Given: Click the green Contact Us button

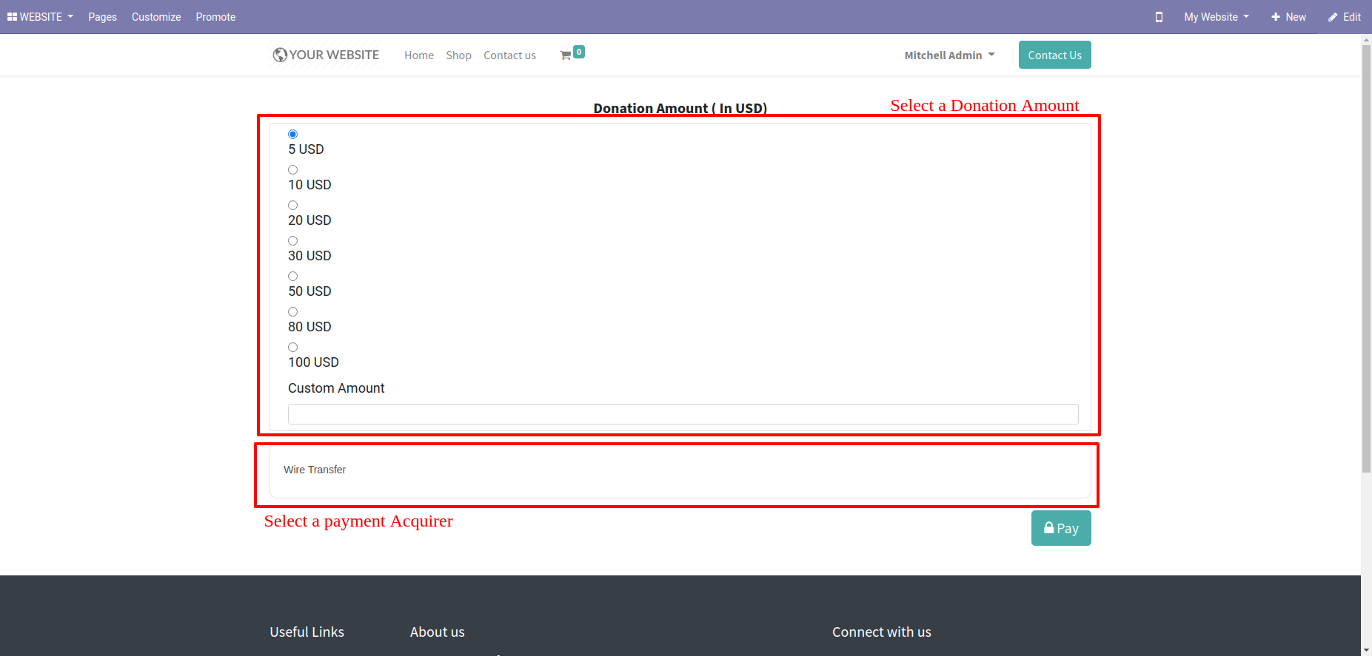Looking at the screenshot, I should tap(1054, 55).
